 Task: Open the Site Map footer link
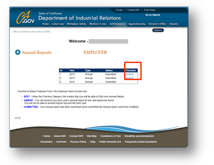[x=92, y=136]
